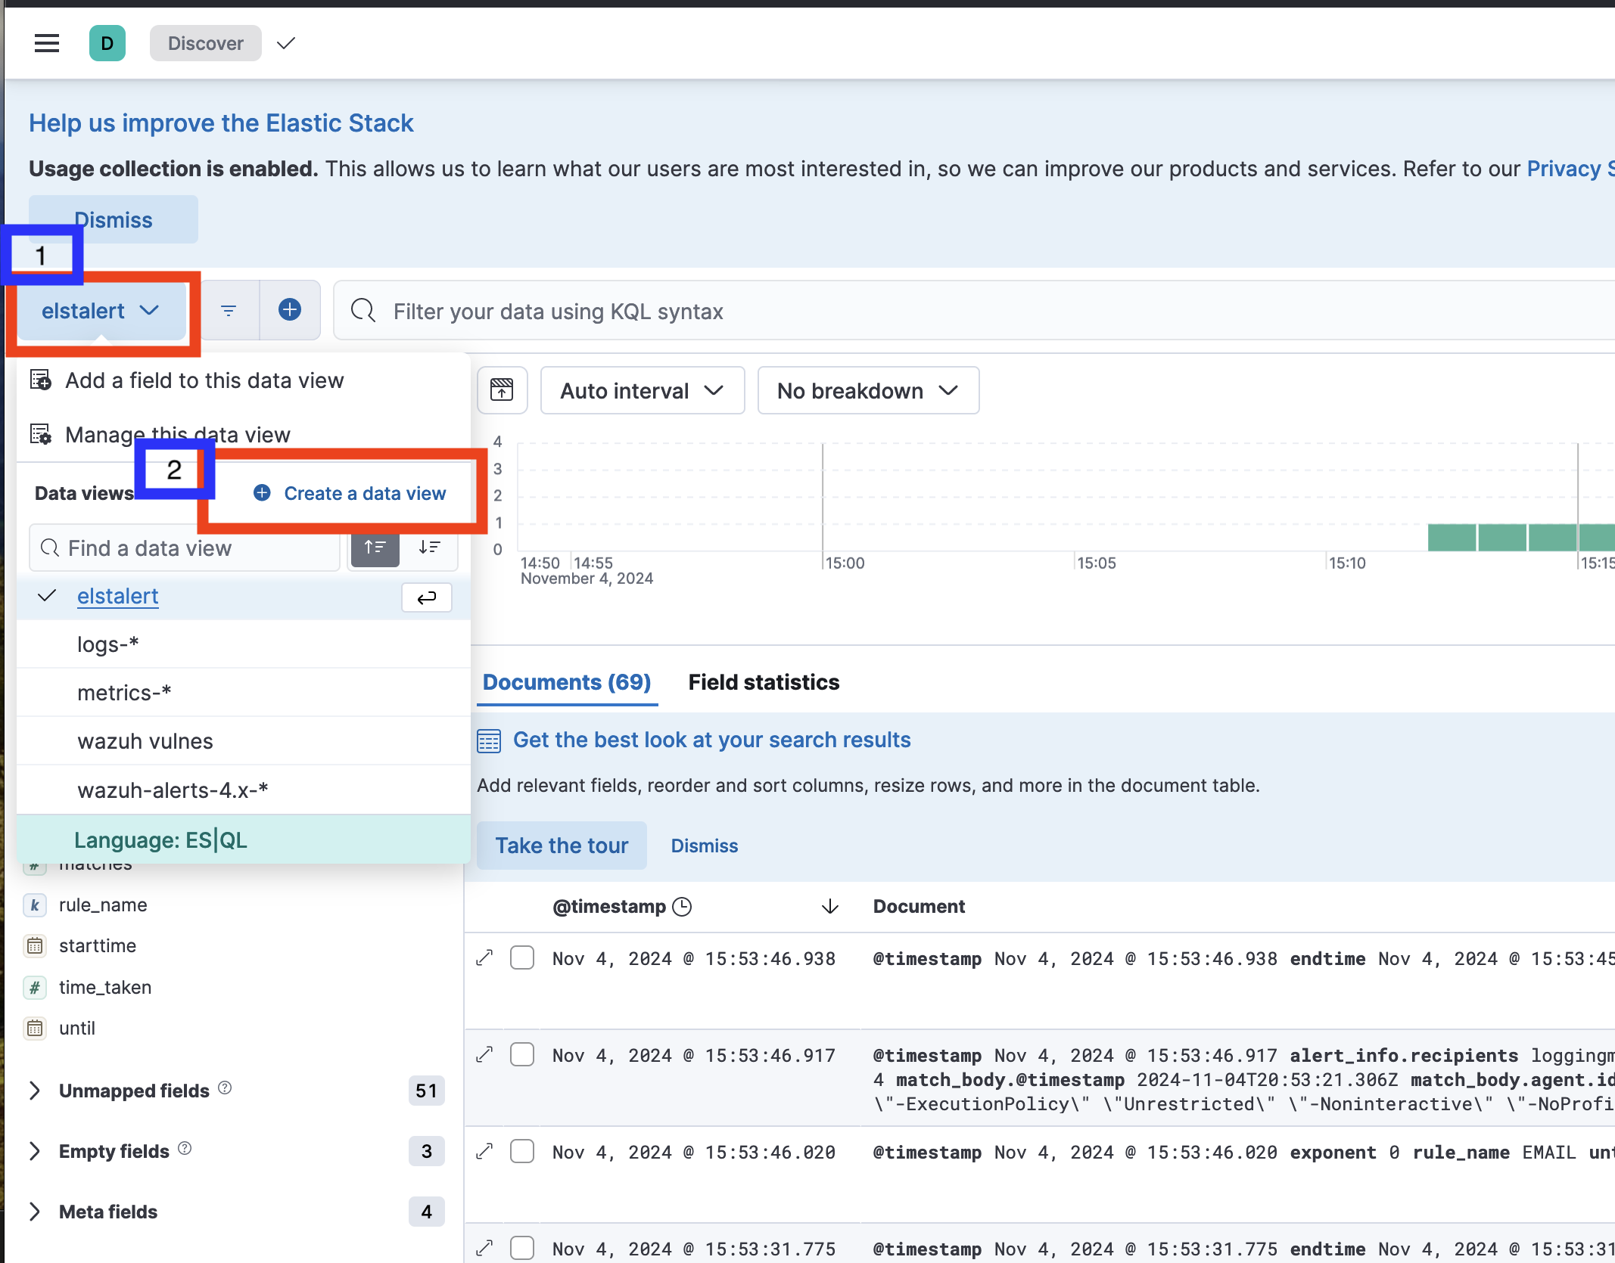Click the Unmapped fields help icon

[x=225, y=1088]
